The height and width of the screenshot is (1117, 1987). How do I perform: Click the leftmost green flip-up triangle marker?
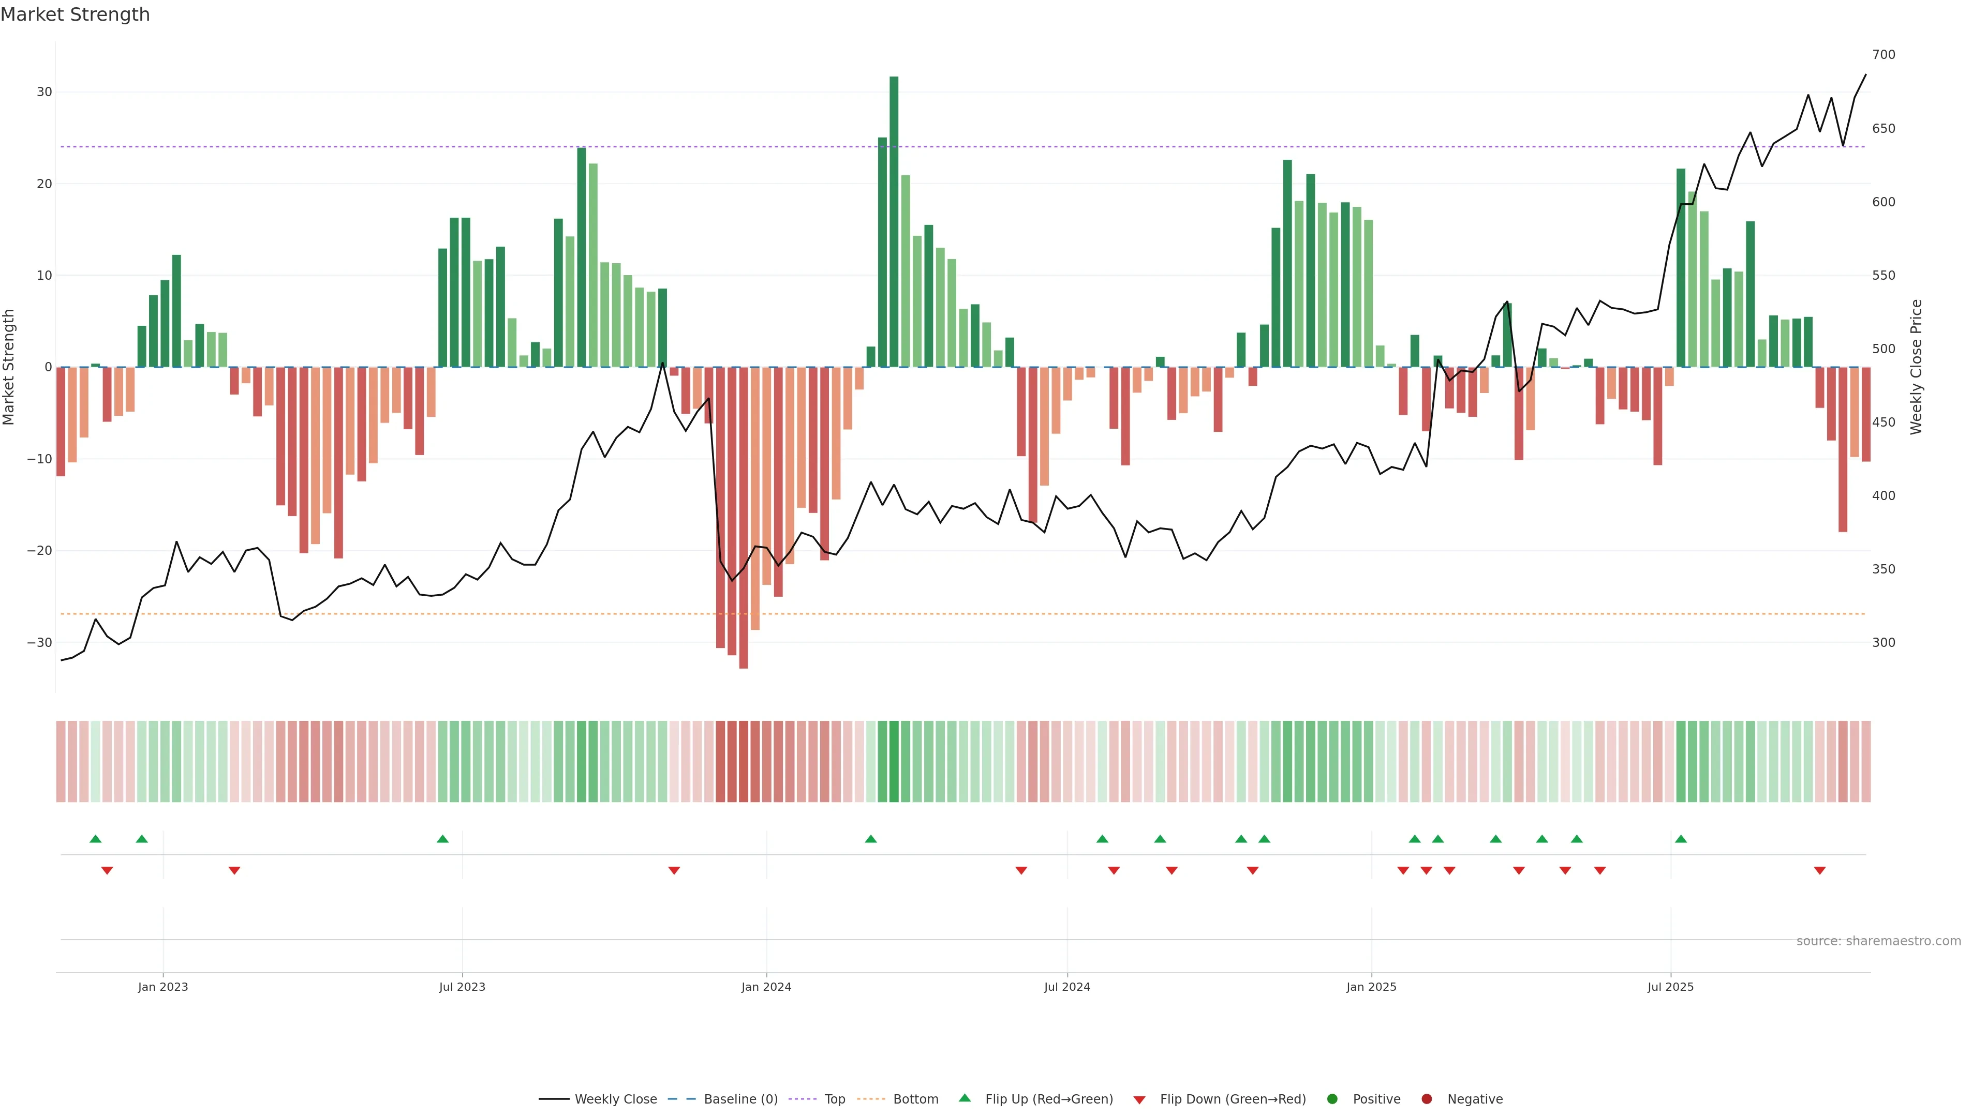point(96,839)
